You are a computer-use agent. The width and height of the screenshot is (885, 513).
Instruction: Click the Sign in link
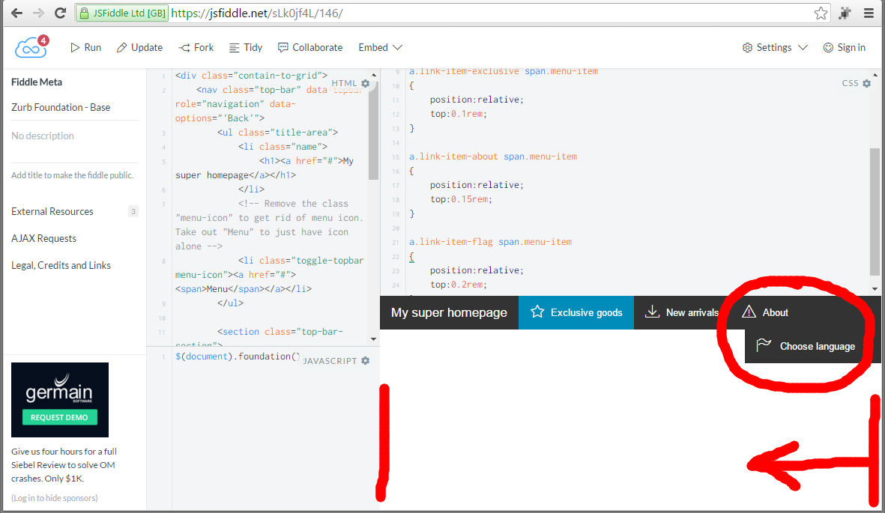[x=845, y=47]
